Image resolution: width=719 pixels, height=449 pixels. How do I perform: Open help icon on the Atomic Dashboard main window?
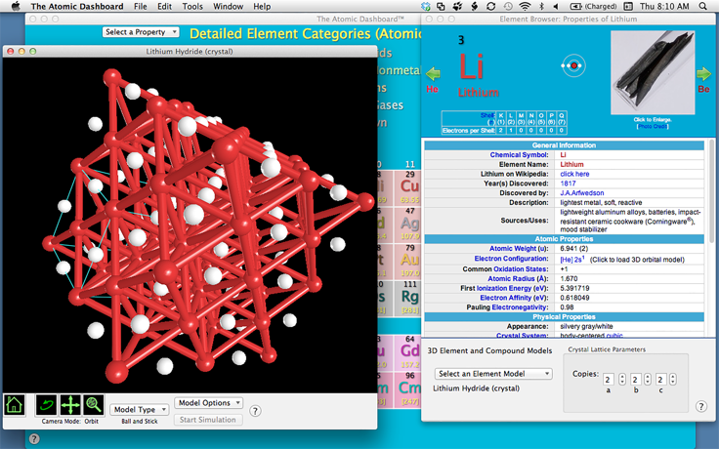(34, 439)
